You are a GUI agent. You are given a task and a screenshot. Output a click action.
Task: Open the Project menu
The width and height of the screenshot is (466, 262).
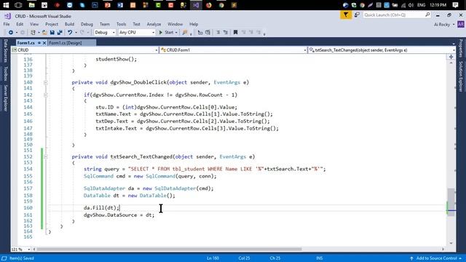pos(52,24)
